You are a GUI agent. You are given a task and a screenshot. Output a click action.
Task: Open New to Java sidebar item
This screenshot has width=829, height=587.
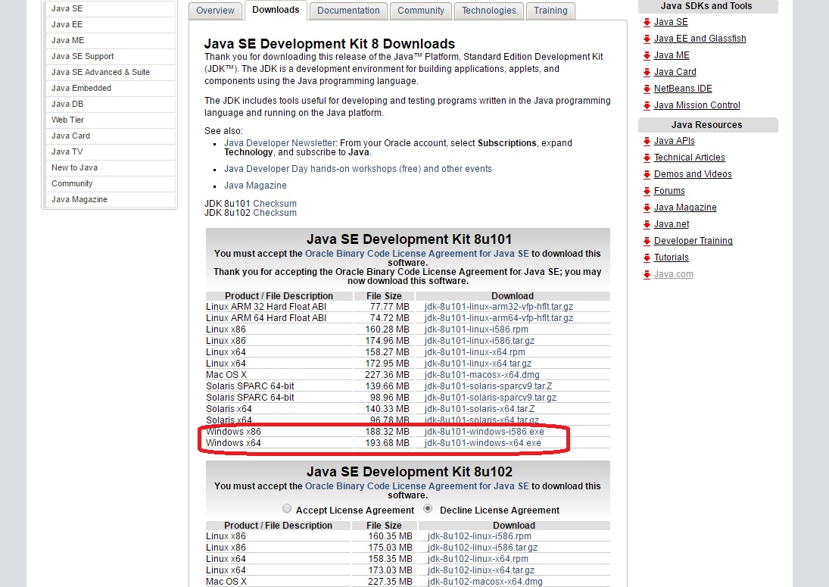(110, 167)
